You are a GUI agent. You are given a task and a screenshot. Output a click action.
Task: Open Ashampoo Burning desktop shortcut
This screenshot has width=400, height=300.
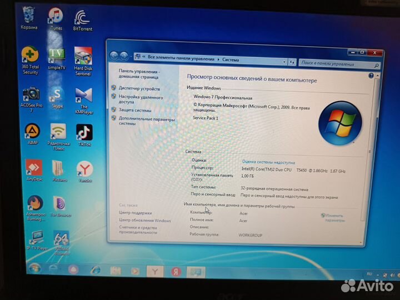35,208
